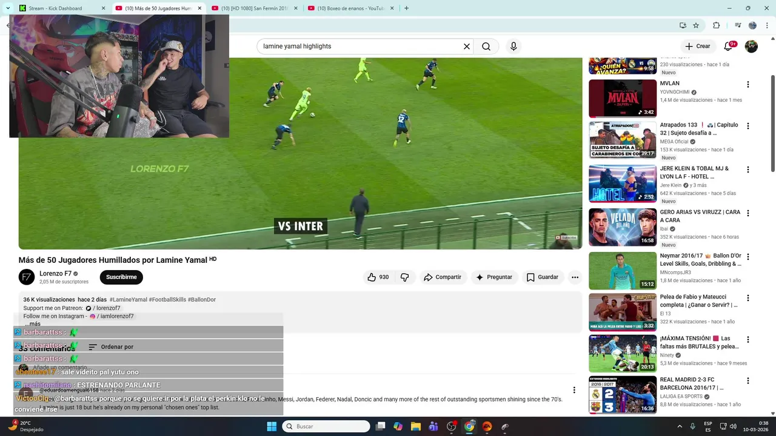This screenshot has height=436, width=776.
Task: Close the Boxeo de enanos tab
Action: pos(392,8)
